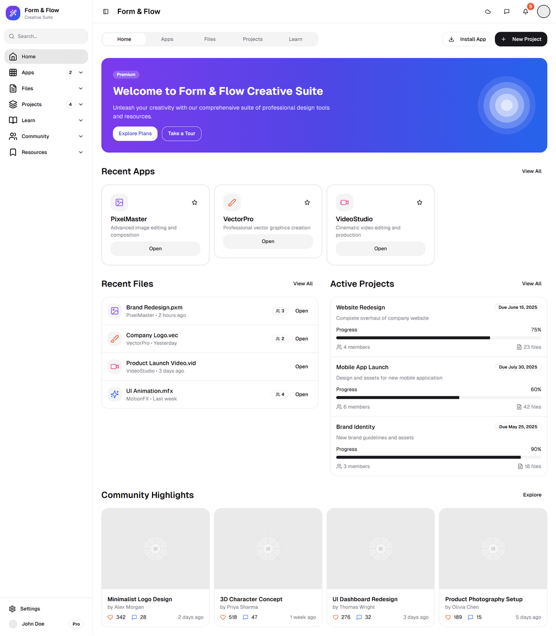Image resolution: width=556 pixels, height=636 pixels.
Task: Click the Explore Plans button
Action: pos(135,133)
